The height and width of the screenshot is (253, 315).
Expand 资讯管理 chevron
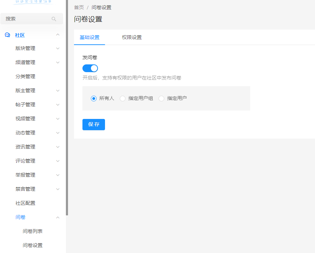click(x=58, y=147)
